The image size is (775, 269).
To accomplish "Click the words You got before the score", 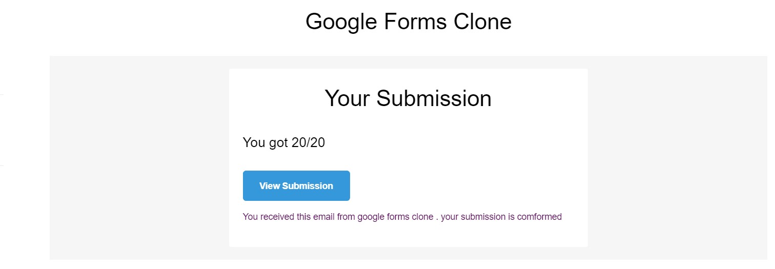I will [x=265, y=142].
